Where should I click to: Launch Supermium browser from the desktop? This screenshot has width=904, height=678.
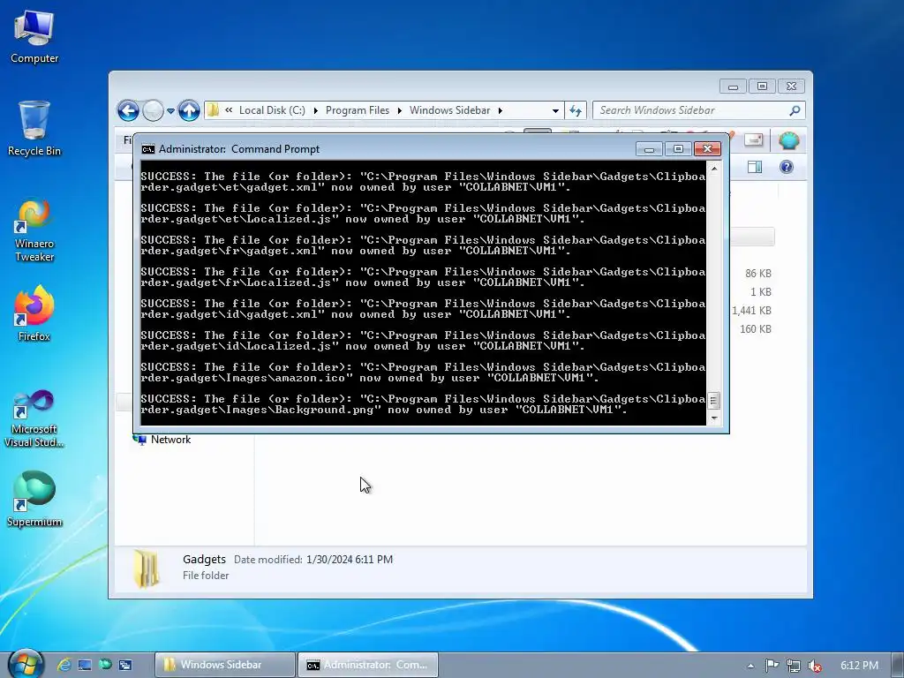(34, 500)
